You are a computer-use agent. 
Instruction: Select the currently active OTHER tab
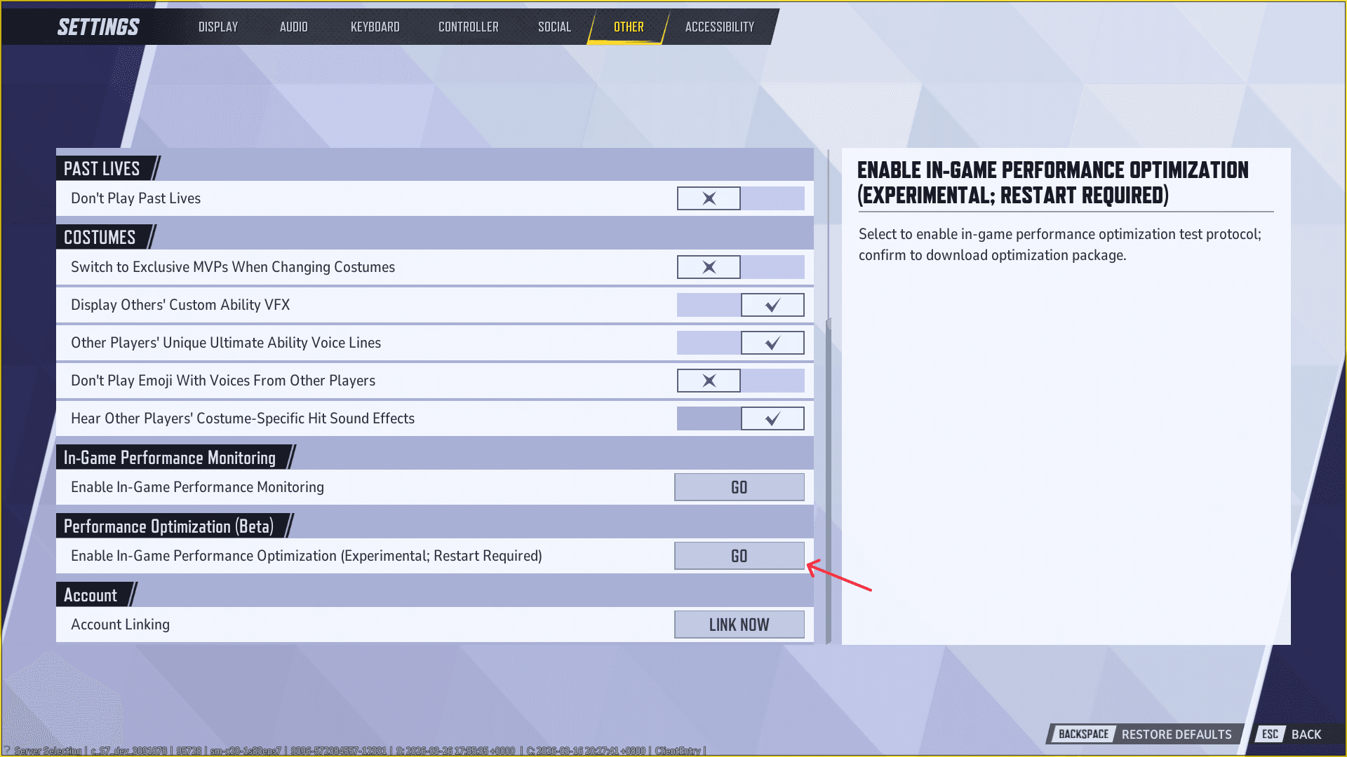coord(629,27)
